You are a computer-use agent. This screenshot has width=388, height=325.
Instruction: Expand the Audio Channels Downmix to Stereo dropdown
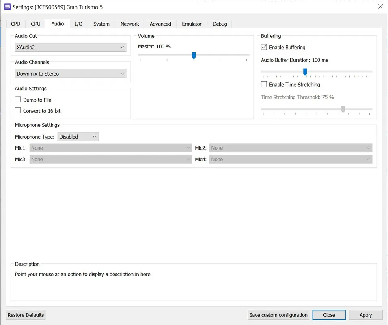tap(71, 74)
